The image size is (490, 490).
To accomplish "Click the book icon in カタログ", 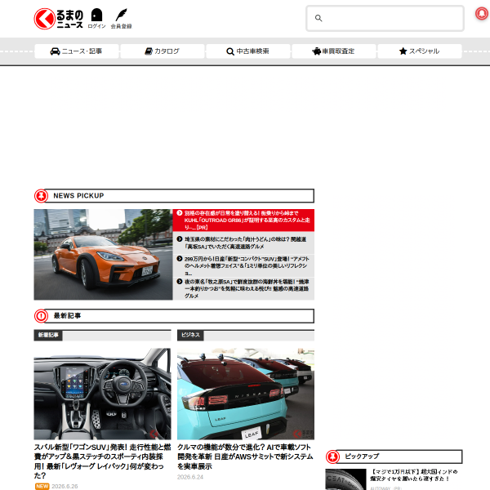I will tap(149, 51).
